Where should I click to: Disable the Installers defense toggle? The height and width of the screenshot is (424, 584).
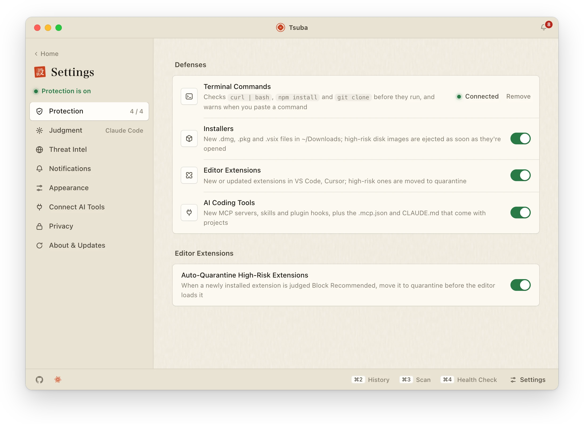point(520,138)
